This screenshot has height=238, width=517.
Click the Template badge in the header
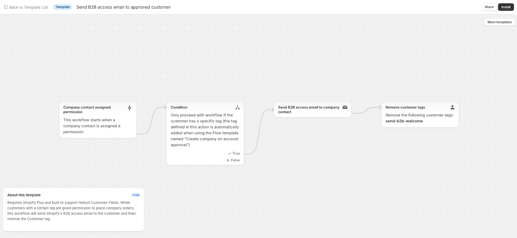[62, 7]
